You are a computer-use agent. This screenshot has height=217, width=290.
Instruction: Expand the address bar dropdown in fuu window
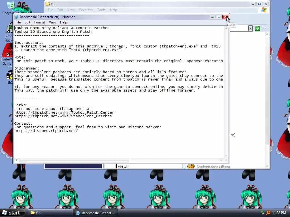pos(250,28)
